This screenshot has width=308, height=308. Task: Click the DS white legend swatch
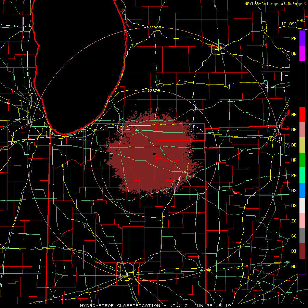pyautogui.click(x=302, y=205)
